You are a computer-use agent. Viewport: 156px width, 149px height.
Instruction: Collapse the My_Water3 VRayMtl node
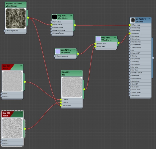coord(149,19)
